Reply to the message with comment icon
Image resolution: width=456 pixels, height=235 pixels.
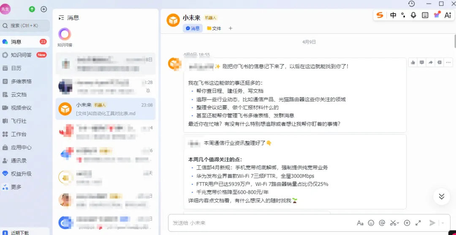click(x=422, y=62)
